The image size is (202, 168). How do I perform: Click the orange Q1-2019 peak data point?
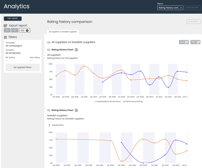pyautogui.click(x=84, y=66)
